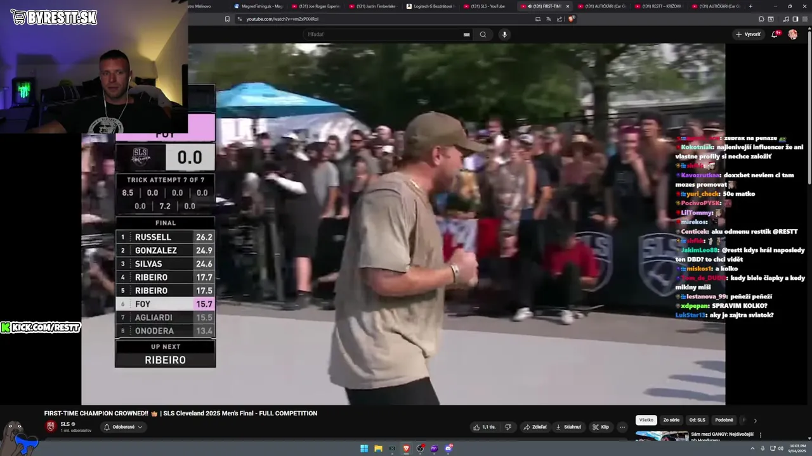This screenshot has height=456, width=812.
Task: Select the Zo série filter chip
Action: [671, 420]
